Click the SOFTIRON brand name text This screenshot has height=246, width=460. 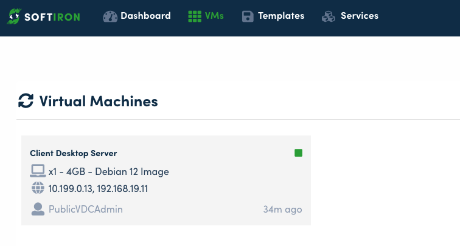click(x=54, y=16)
